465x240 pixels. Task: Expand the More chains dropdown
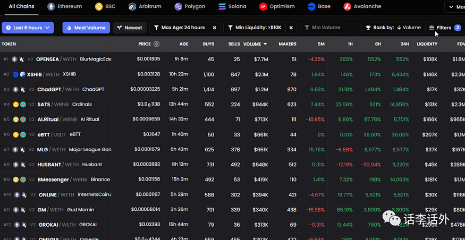point(456,7)
